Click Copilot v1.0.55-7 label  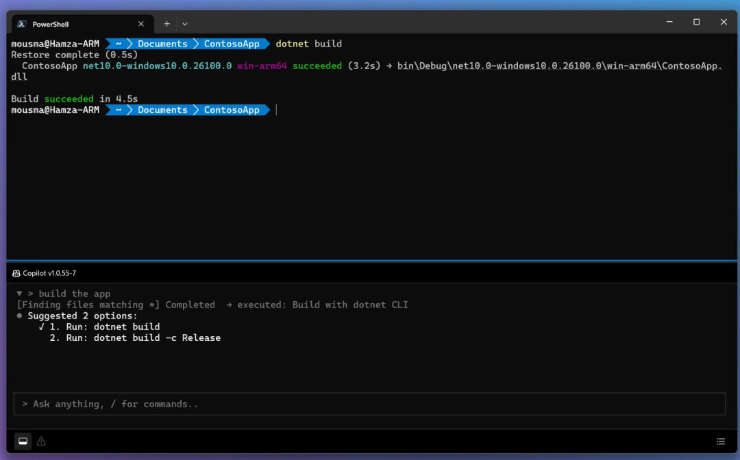pyautogui.click(x=49, y=273)
